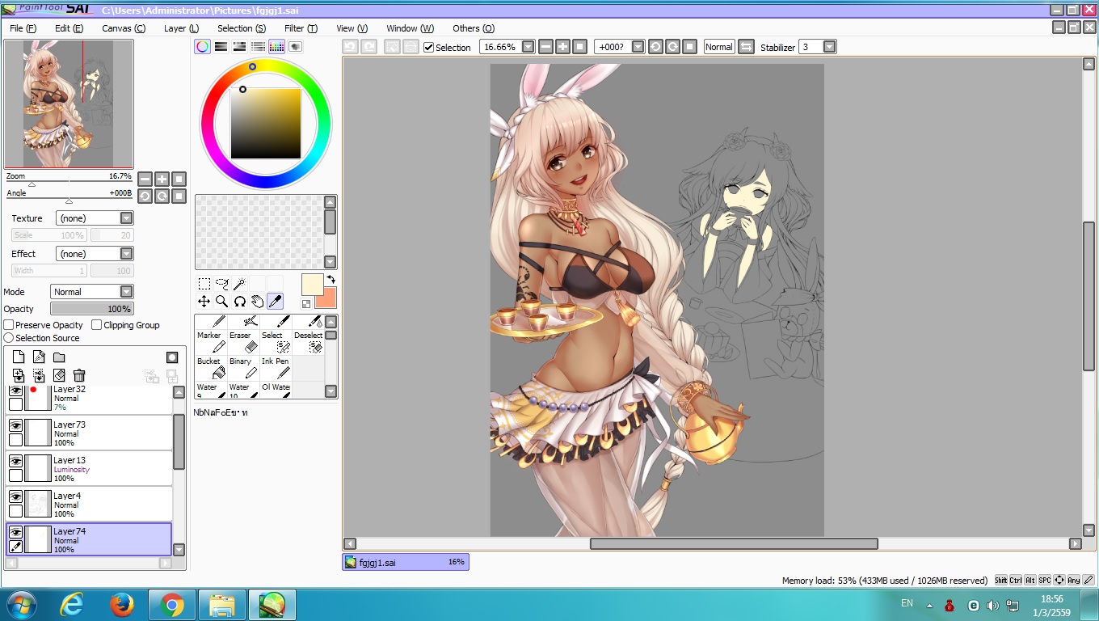Hide Layer74 using its eye icon
Image resolution: width=1099 pixels, height=621 pixels.
[15, 533]
